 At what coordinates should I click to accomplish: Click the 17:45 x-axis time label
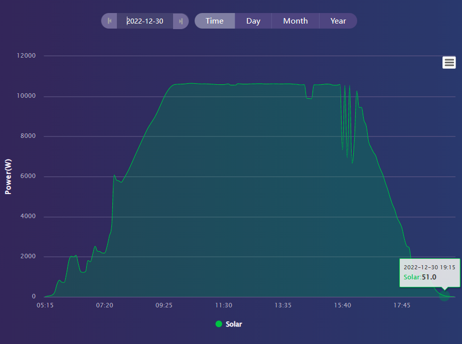click(402, 305)
